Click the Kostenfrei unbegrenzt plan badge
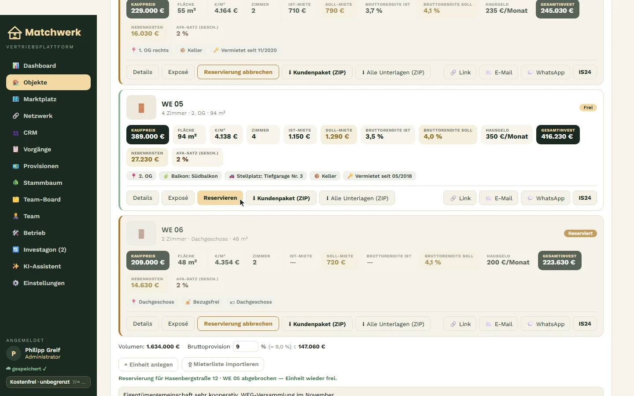The image size is (634, 396). [48, 382]
